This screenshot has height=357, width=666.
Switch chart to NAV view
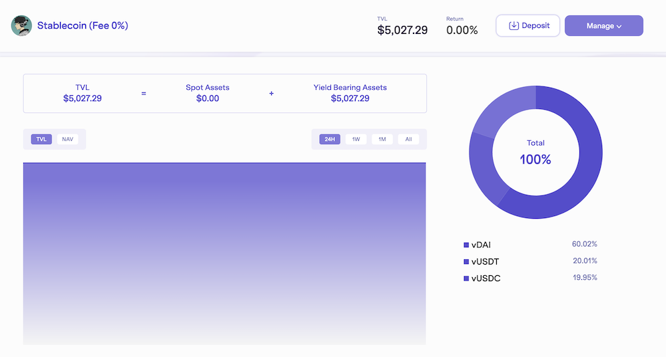67,140
